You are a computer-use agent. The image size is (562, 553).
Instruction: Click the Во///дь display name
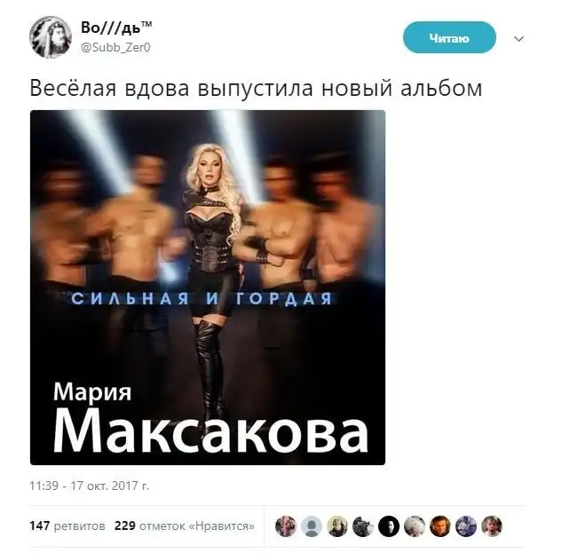(x=116, y=28)
